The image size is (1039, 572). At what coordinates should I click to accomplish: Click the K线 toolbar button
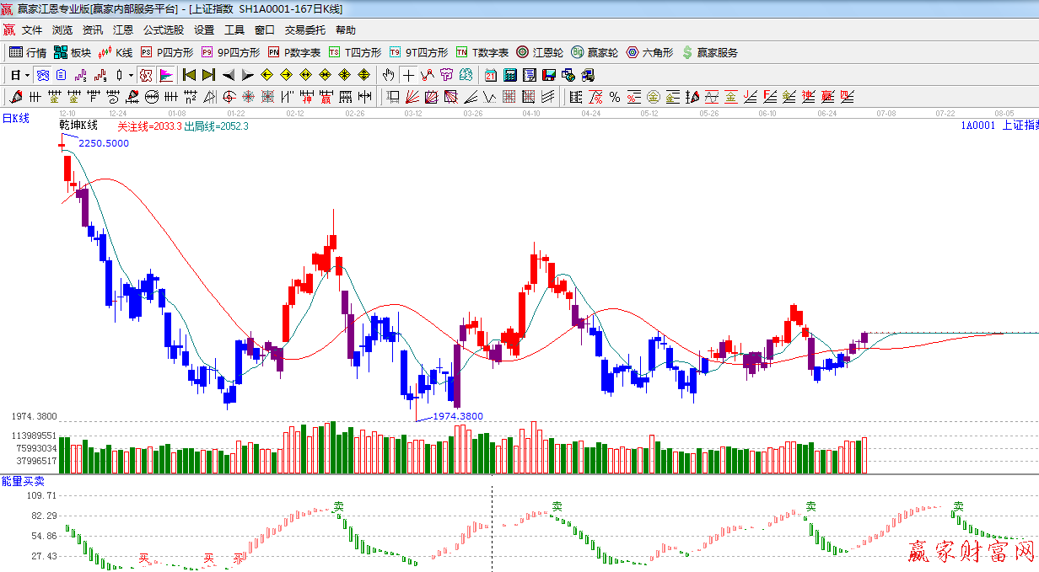click(116, 52)
